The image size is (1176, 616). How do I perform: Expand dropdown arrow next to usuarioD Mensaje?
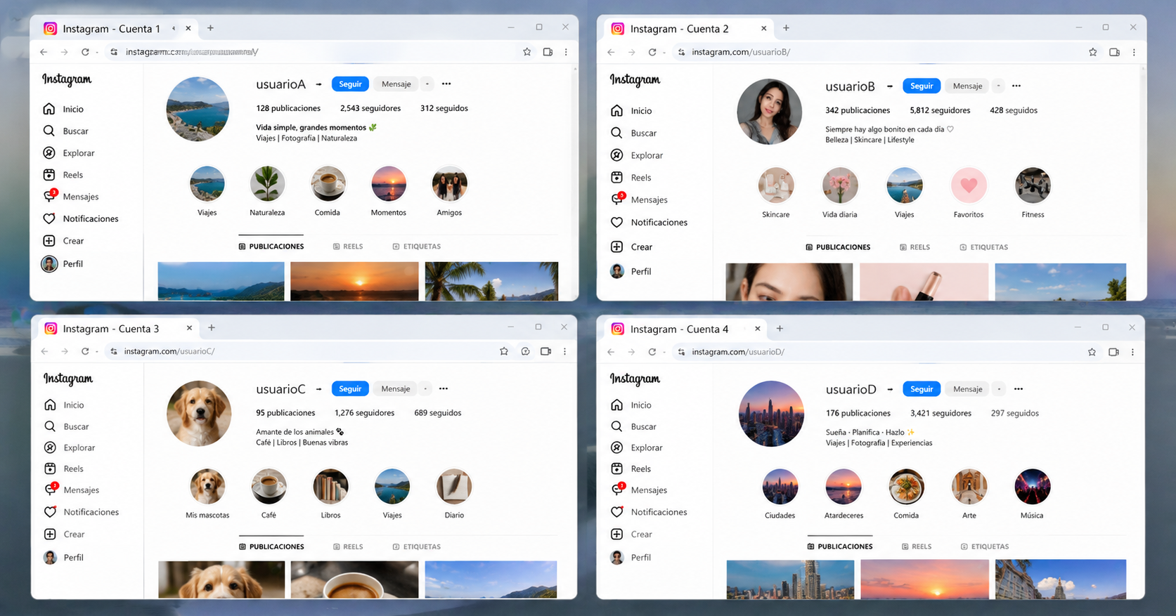click(x=999, y=388)
